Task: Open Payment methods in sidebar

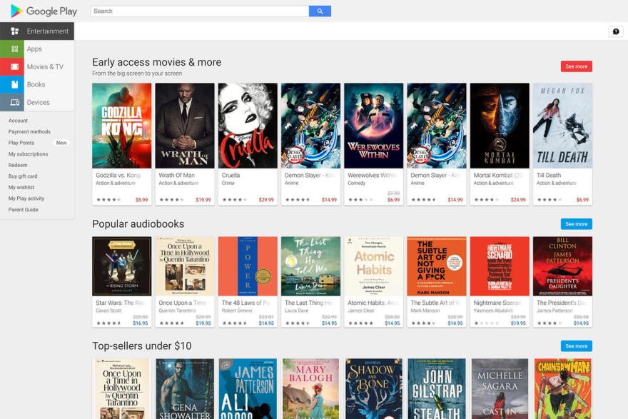Action: click(29, 132)
